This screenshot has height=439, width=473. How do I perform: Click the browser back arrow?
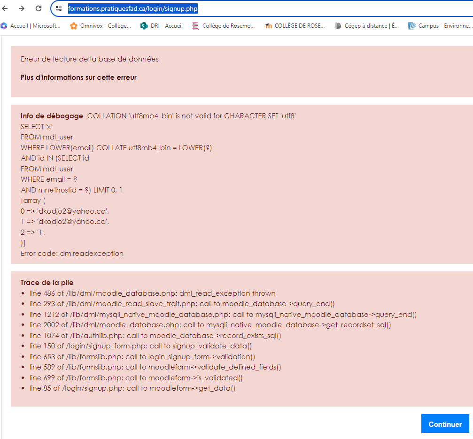[6, 8]
